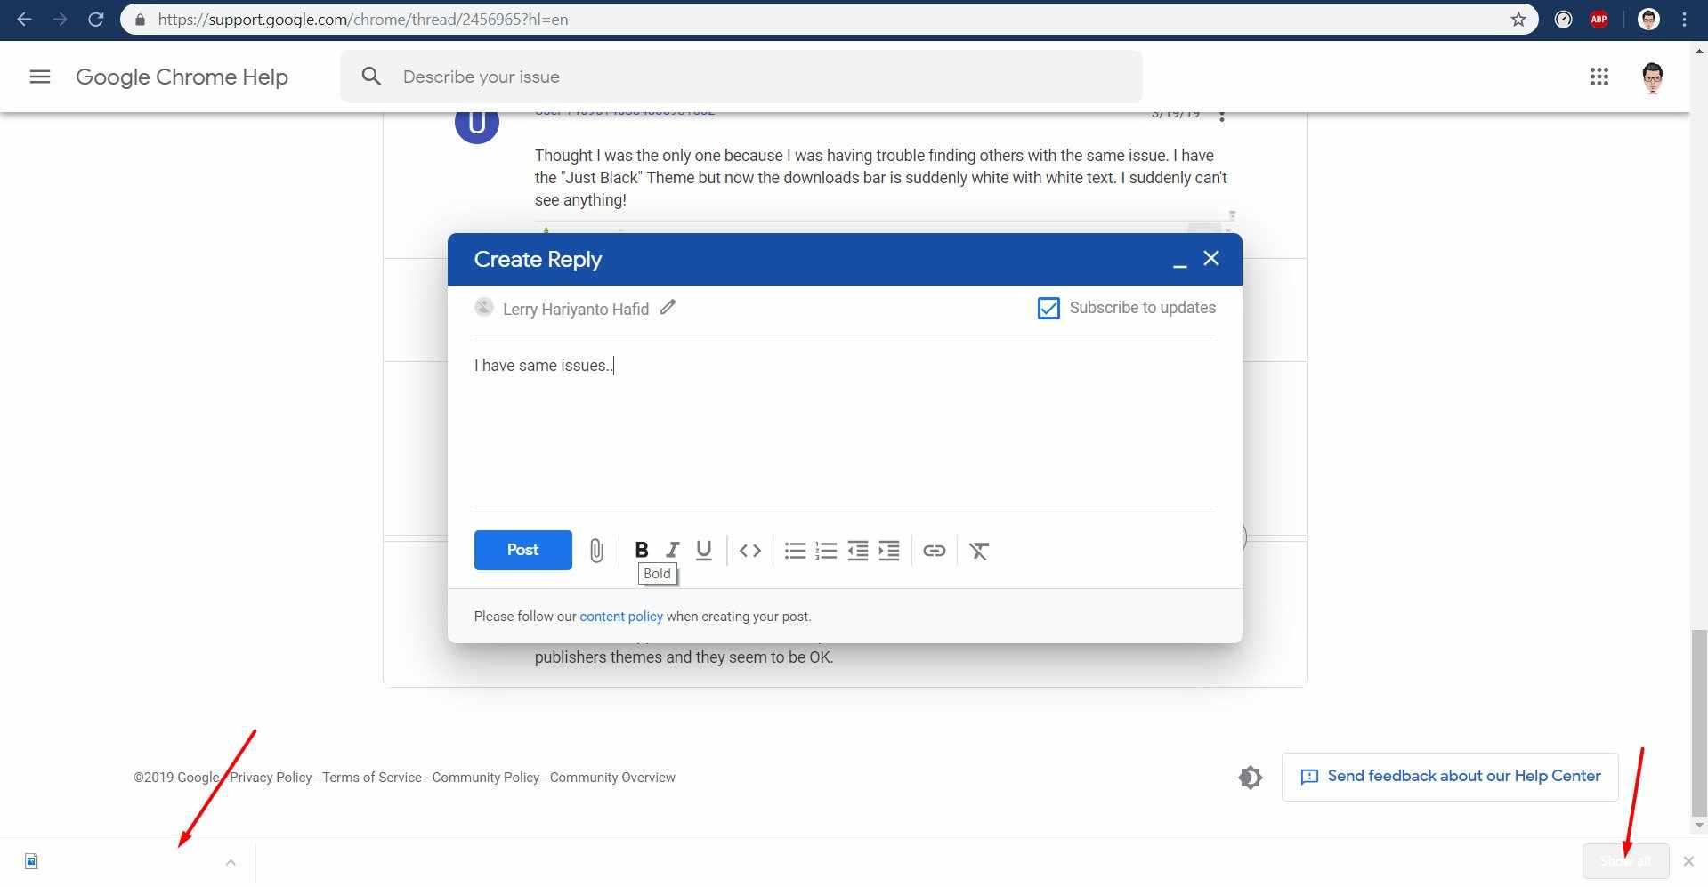This screenshot has height=887, width=1708.
Task: Post the reply
Action: point(522,550)
